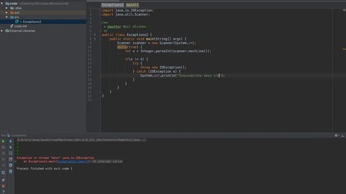Fold the Javadoc comment block
The height and width of the screenshot is (194, 346).
pyautogui.click(x=101, y=23)
